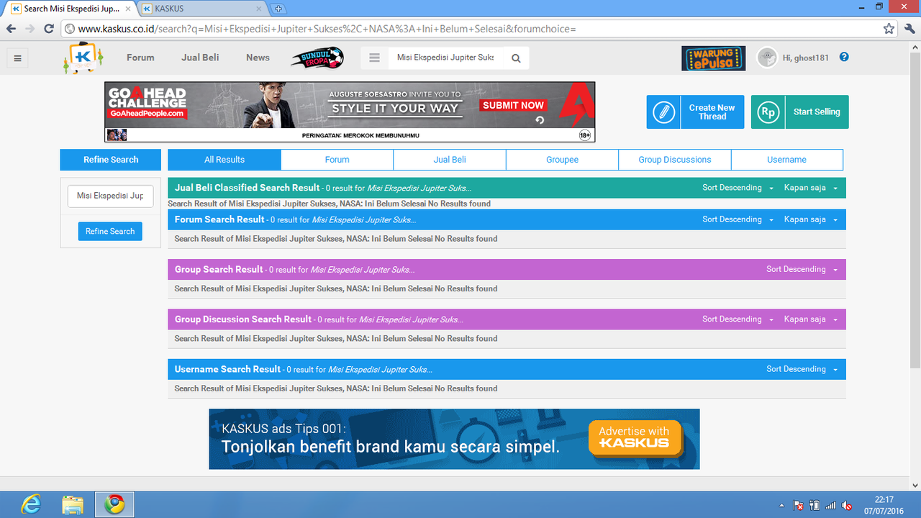Screen dimensions: 921x518
Task: Click the refine search text field
Action: point(110,196)
